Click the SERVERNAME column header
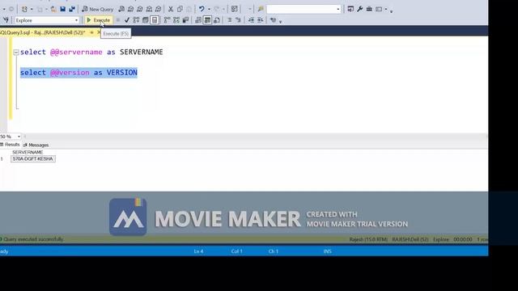This screenshot has height=291, width=518. [x=28, y=153]
